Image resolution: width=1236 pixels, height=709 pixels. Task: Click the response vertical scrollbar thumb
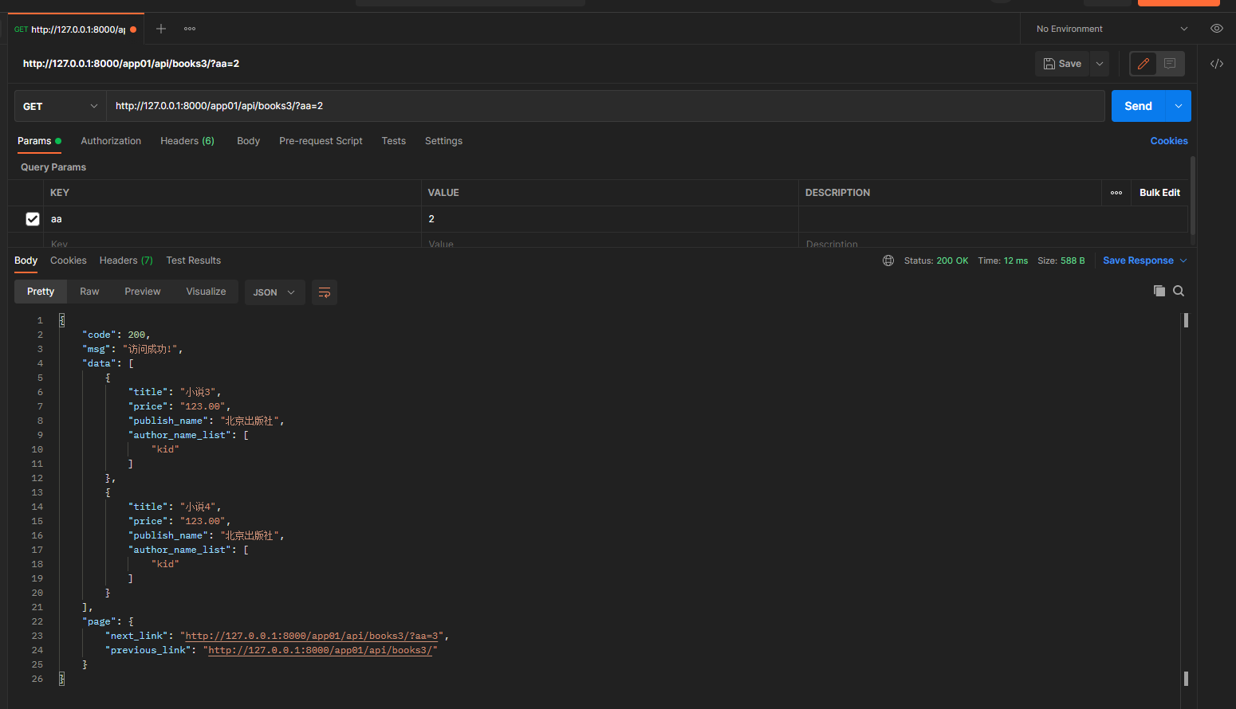pyautogui.click(x=1186, y=320)
